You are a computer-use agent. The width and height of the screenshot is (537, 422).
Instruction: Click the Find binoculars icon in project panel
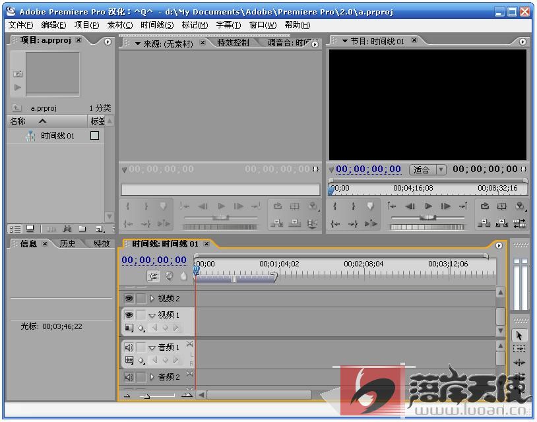(67, 229)
